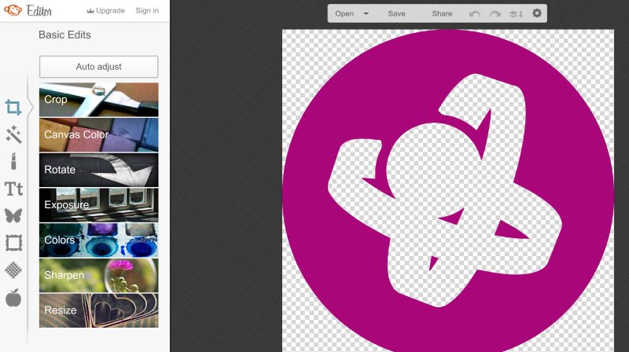Screen dimensions: 629x352
Task: Click the Redo arrow in top toolbar
Action: [495, 14]
